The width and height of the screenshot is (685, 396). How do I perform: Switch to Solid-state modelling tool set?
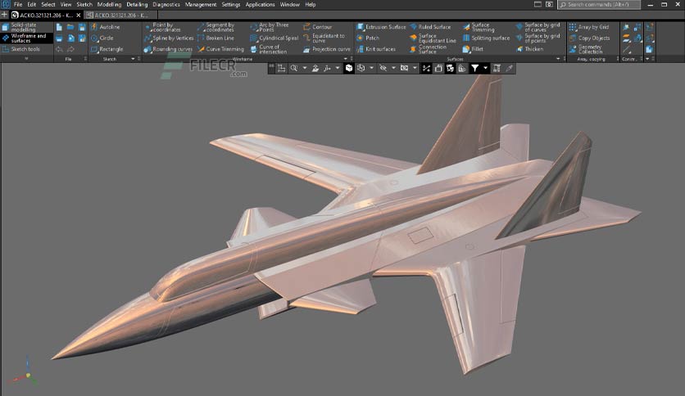point(26,27)
